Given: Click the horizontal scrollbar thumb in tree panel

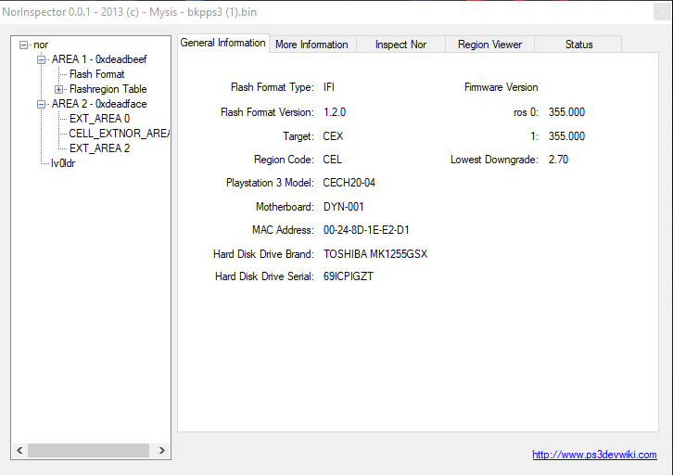Looking at the screenshot, I should [x=88, y=450].
